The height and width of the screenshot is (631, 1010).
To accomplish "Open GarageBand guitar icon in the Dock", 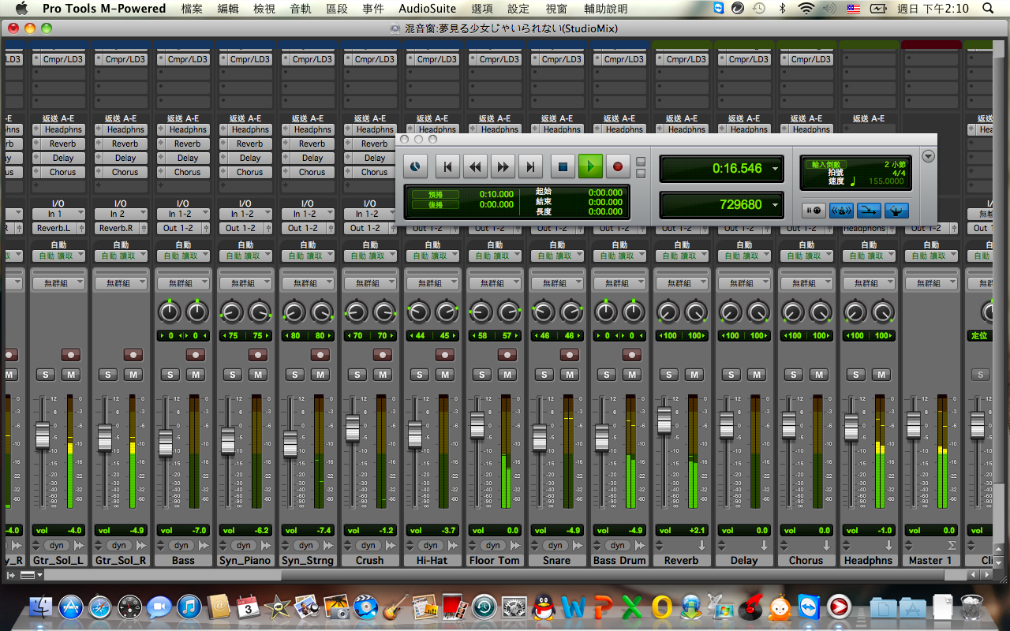I will point(395,607).
